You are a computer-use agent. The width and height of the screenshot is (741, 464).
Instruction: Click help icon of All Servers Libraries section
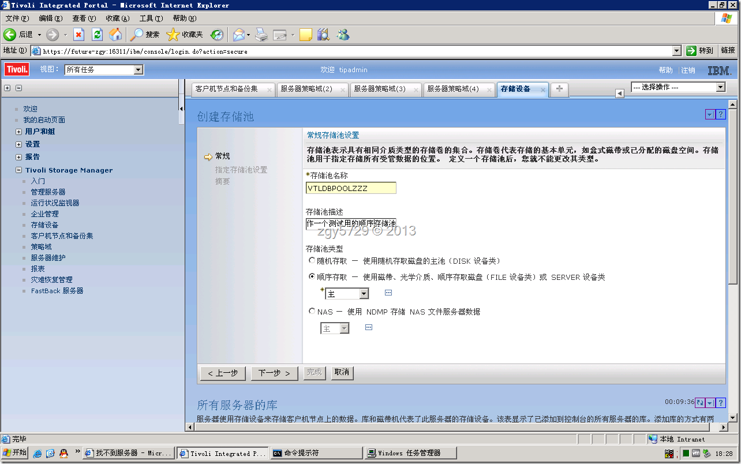tap(720, 403)
